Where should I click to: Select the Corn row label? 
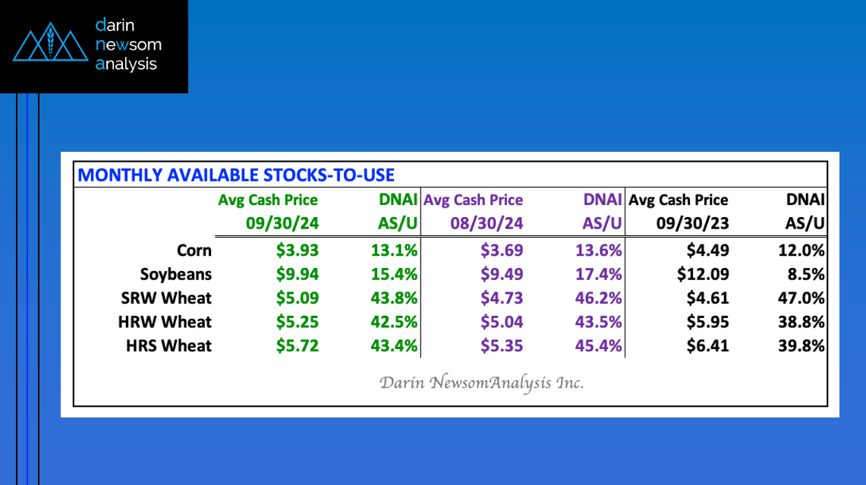(x=194, y=250)
